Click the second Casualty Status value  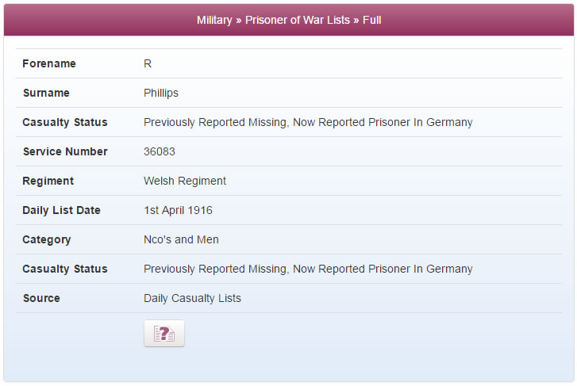point(308,269)
